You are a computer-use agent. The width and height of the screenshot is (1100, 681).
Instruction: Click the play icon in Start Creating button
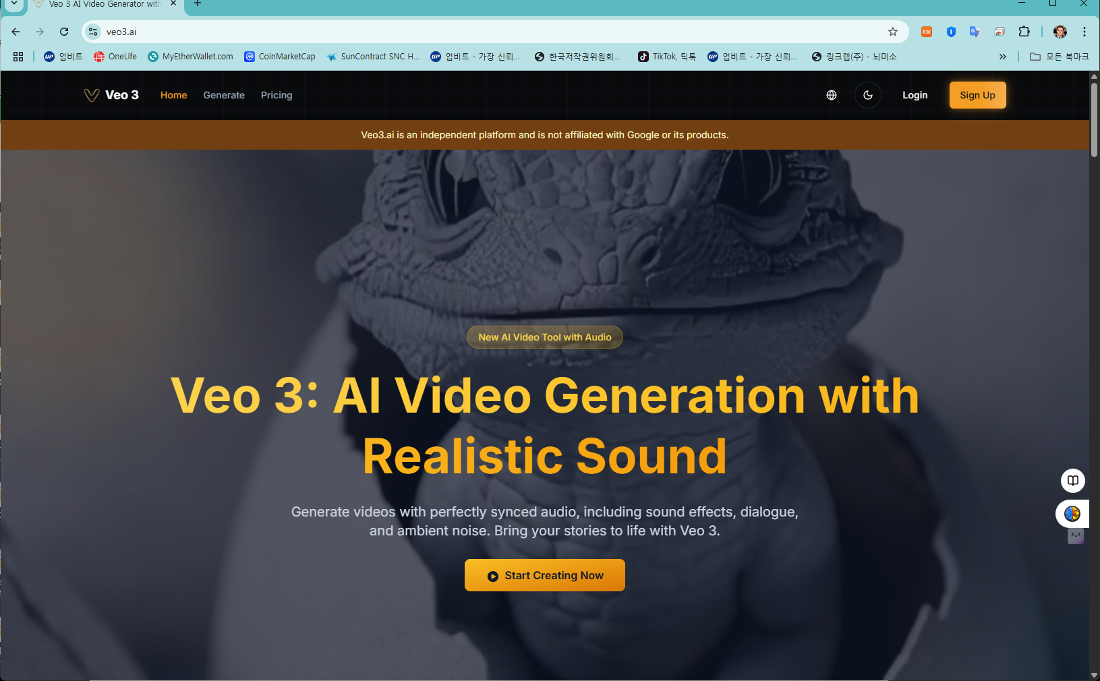(493, 576)
